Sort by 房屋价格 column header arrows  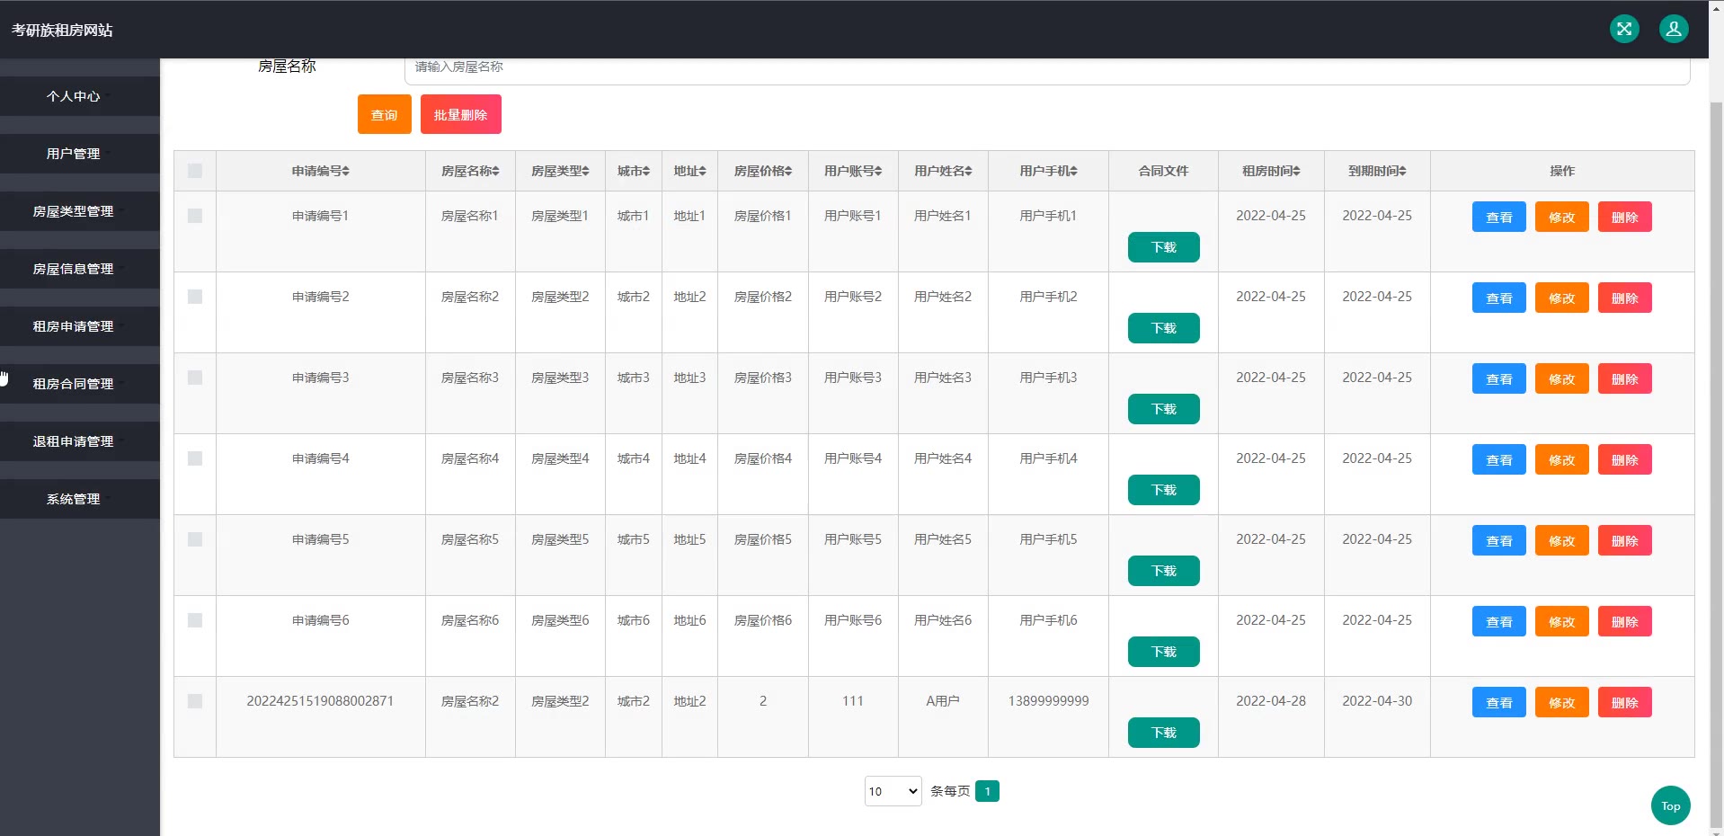pyautogui.click(x=788, y=171)
